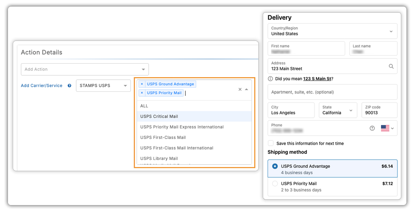Click the City field
The height and width of the screenshot is (212, 413).
[291, 110]
